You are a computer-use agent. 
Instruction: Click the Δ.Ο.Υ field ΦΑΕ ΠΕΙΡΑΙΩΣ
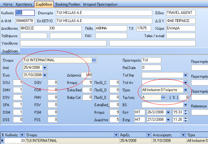coord(181,21)
